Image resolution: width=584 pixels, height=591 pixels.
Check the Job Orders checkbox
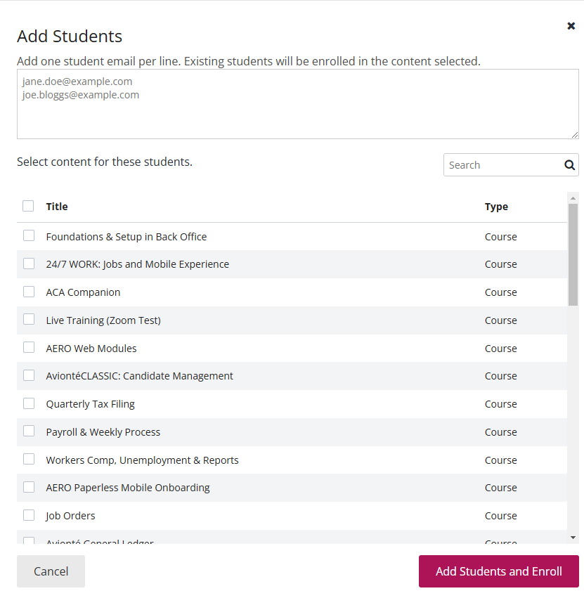[x=29, y=515]
